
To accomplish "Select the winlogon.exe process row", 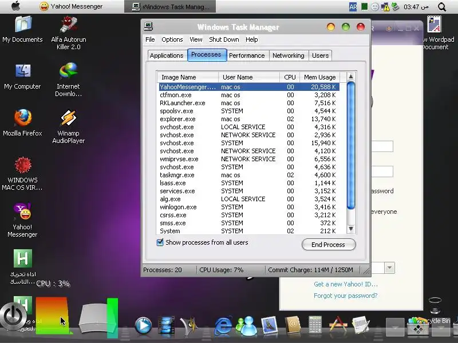I will (249, 207).
